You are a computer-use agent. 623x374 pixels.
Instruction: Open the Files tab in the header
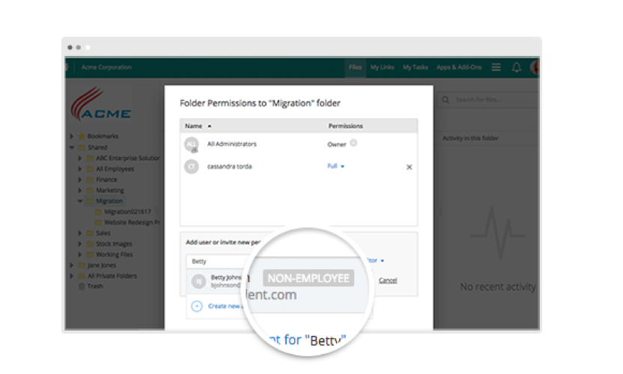click(355, 67)
